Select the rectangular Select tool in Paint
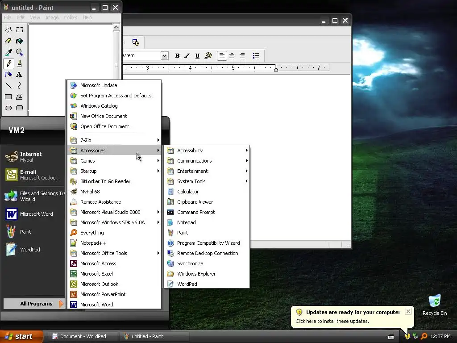 (20, 30)
